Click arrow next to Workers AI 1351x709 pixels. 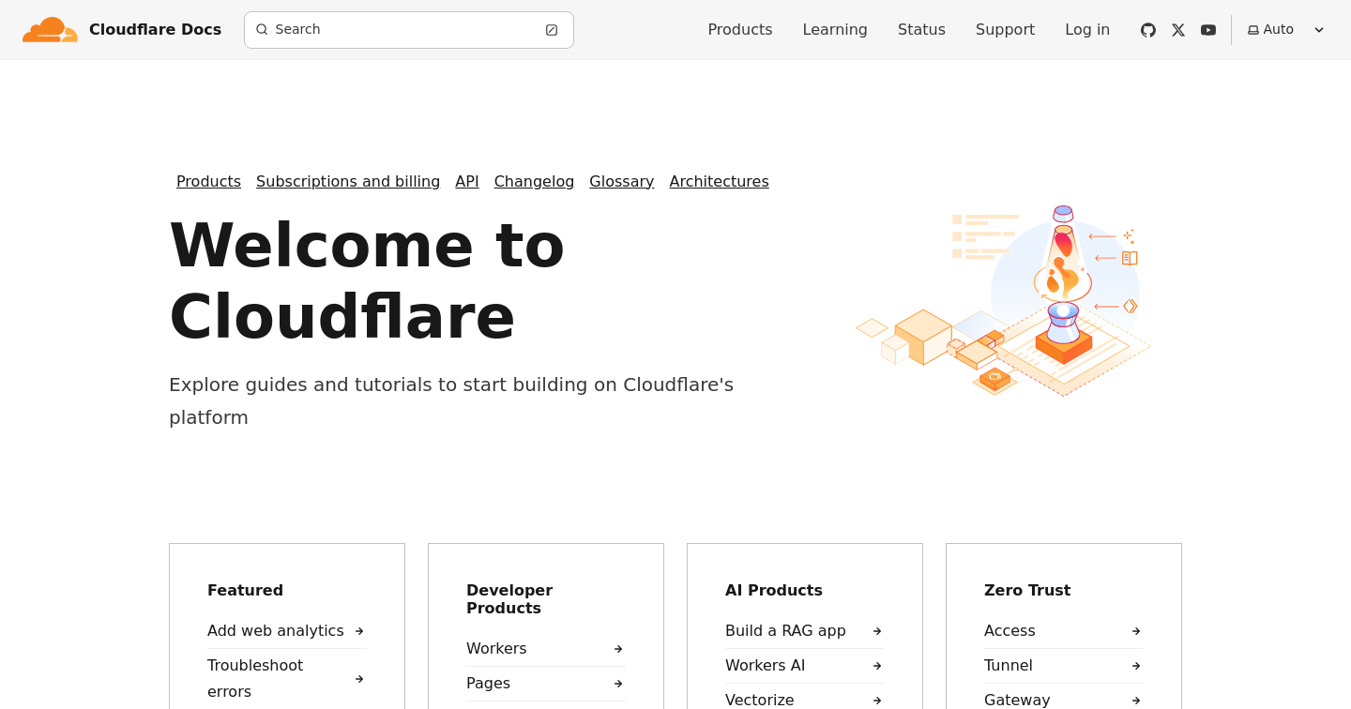click(x=877, y=666)
